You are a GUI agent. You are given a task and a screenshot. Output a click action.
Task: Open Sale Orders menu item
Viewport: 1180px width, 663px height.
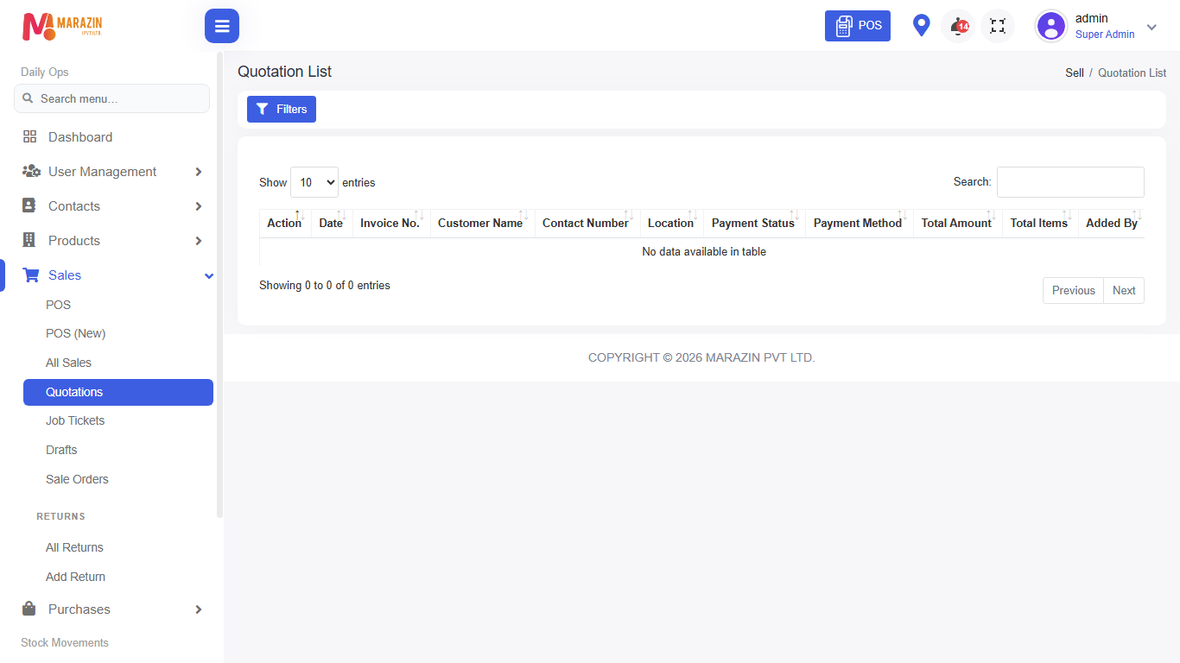pos(77,479)
